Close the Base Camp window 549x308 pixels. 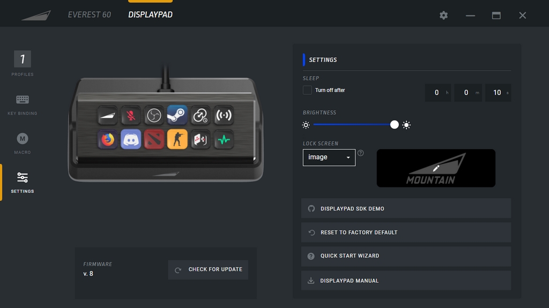522,16
